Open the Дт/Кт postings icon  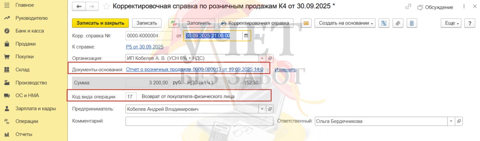(x=173, y=23)
